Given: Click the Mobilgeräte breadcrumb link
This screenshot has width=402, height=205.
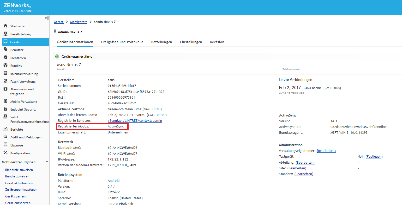Looking at the screenshot, I should tap(79, 22).
